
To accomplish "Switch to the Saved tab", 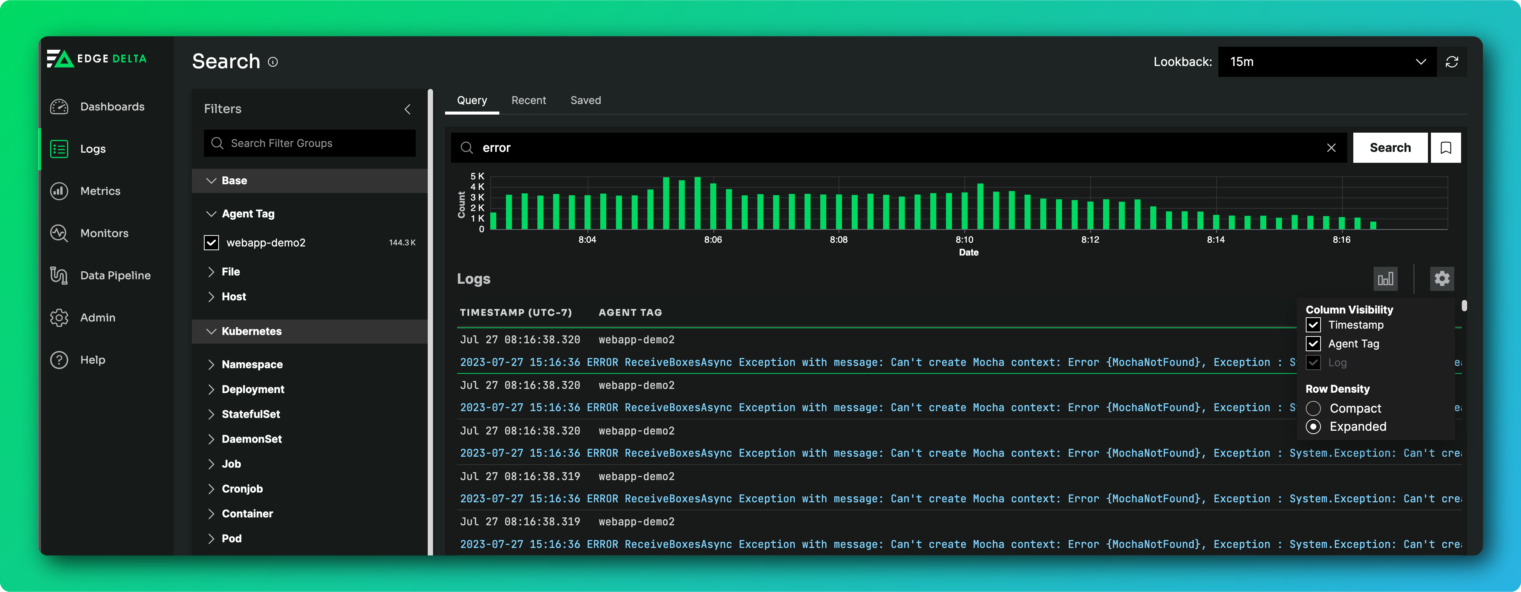I will point(585,100).
